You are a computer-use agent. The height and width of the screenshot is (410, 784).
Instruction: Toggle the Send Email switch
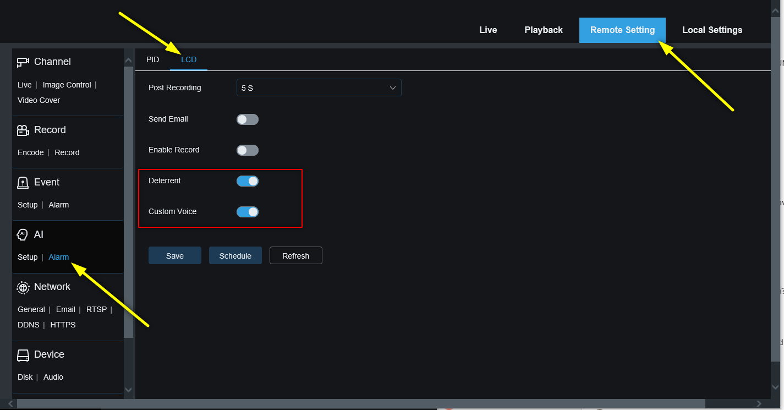[x=248, y=119]
